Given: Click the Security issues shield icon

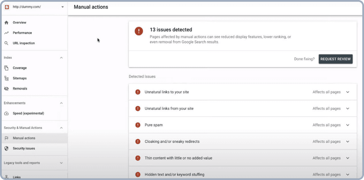Looking at the screenshot, I should [6, 148].
